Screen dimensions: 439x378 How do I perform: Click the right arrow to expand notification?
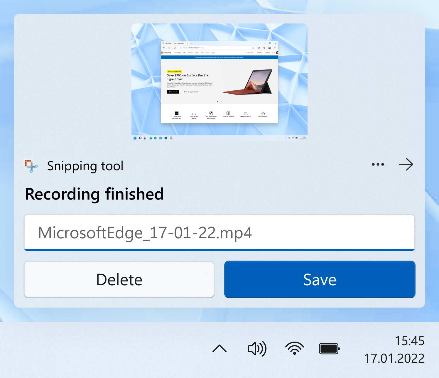click(x=406, y=164)
